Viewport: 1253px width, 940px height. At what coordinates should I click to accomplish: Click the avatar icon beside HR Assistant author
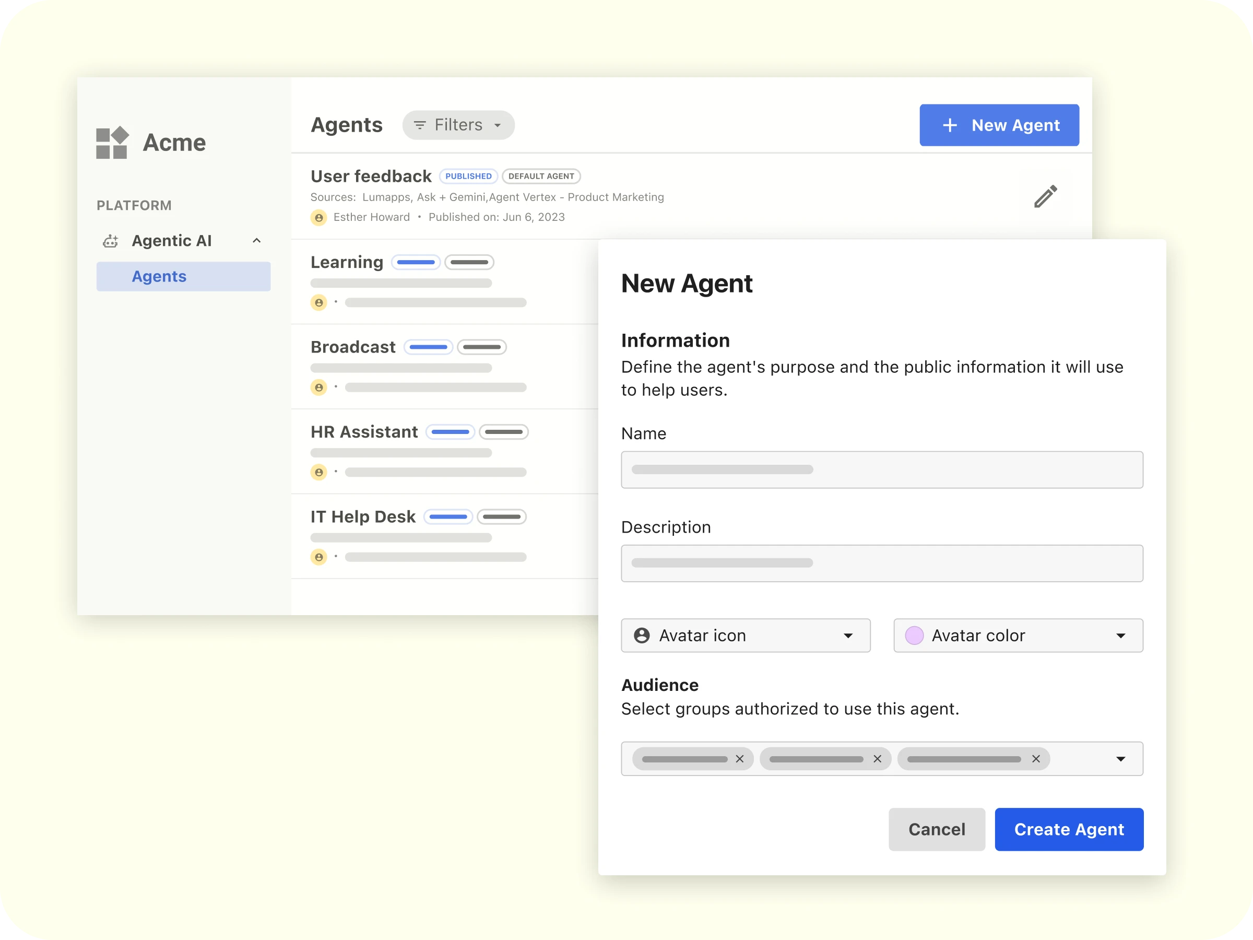tap(319, 472)
